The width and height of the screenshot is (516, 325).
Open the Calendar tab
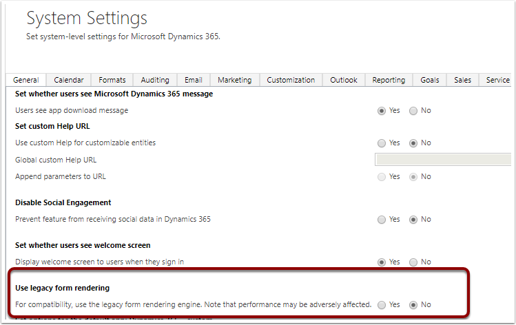click(69, 80)
